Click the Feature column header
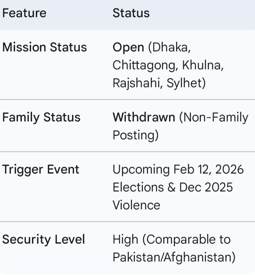Screen dimensions: 255x275 coord(24,13)
